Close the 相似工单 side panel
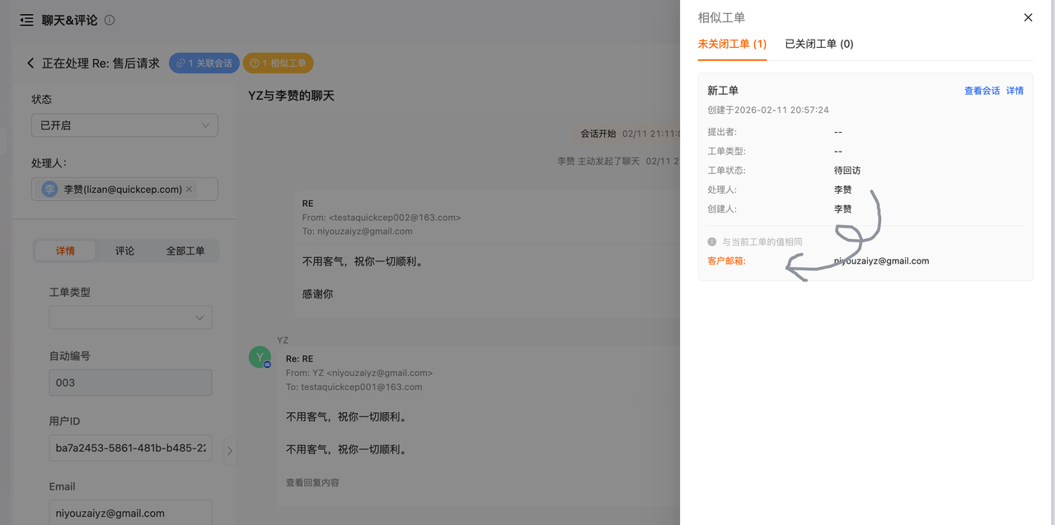1055x525 pixels. coord(1028,17)
